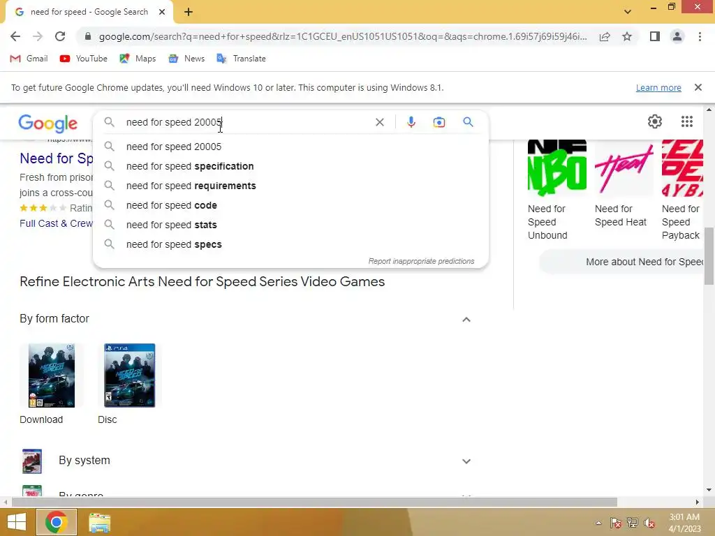This screenshot has width=715, height=536.
Task: Collapse the 'By form factor' section
Action: (x=466, y=320)
